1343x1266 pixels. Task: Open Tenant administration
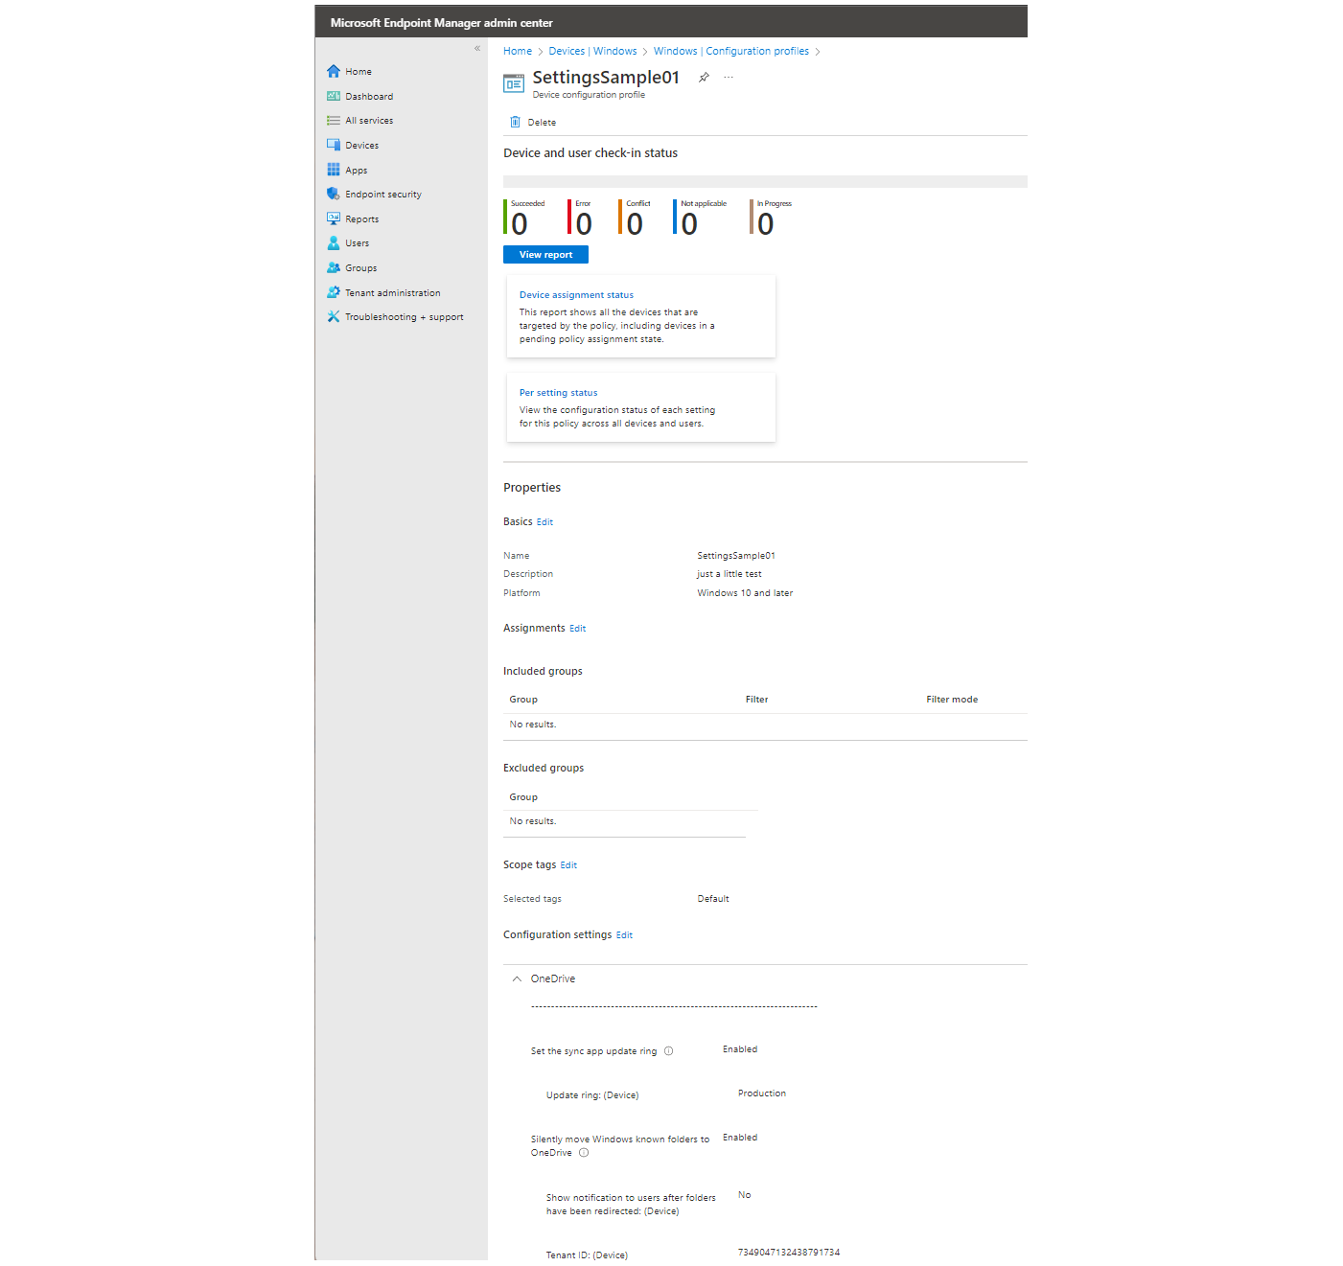[x=392, y=292]
